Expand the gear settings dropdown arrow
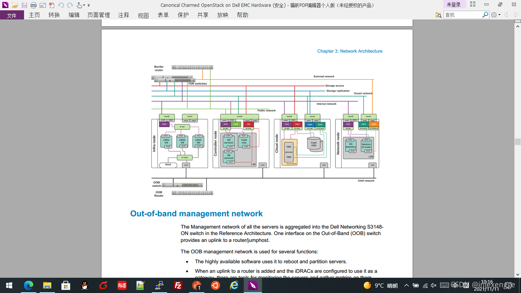Viewport: 521px width, 293px height. click(x=499, y=15)
